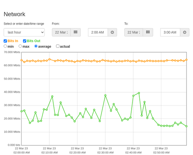Screen dimensions: 193x155
Task: Click the From time field '2:00 AM'
Action: [98, 32]
